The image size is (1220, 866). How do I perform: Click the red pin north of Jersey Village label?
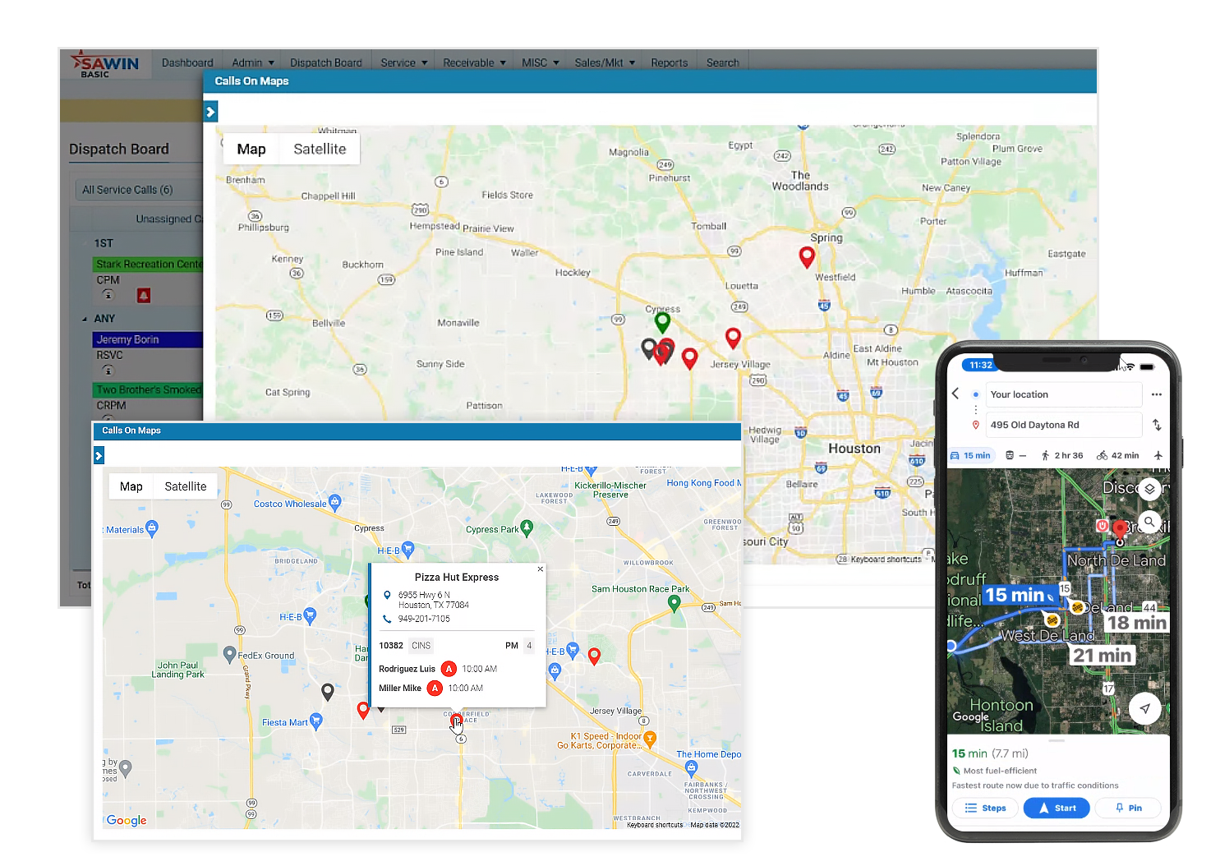(x=594, y=656)
